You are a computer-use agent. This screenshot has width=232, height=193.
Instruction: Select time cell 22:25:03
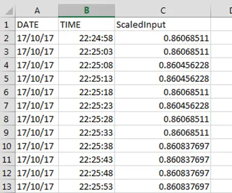point(87,51)
